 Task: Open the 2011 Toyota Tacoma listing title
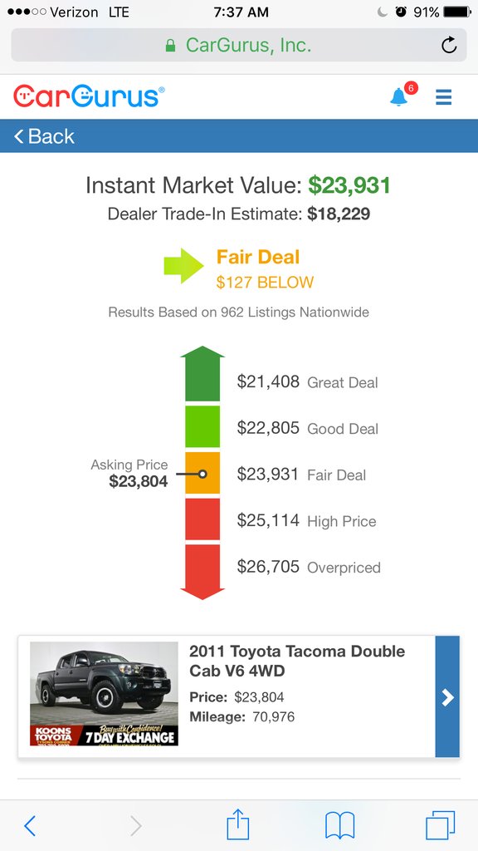297,661
